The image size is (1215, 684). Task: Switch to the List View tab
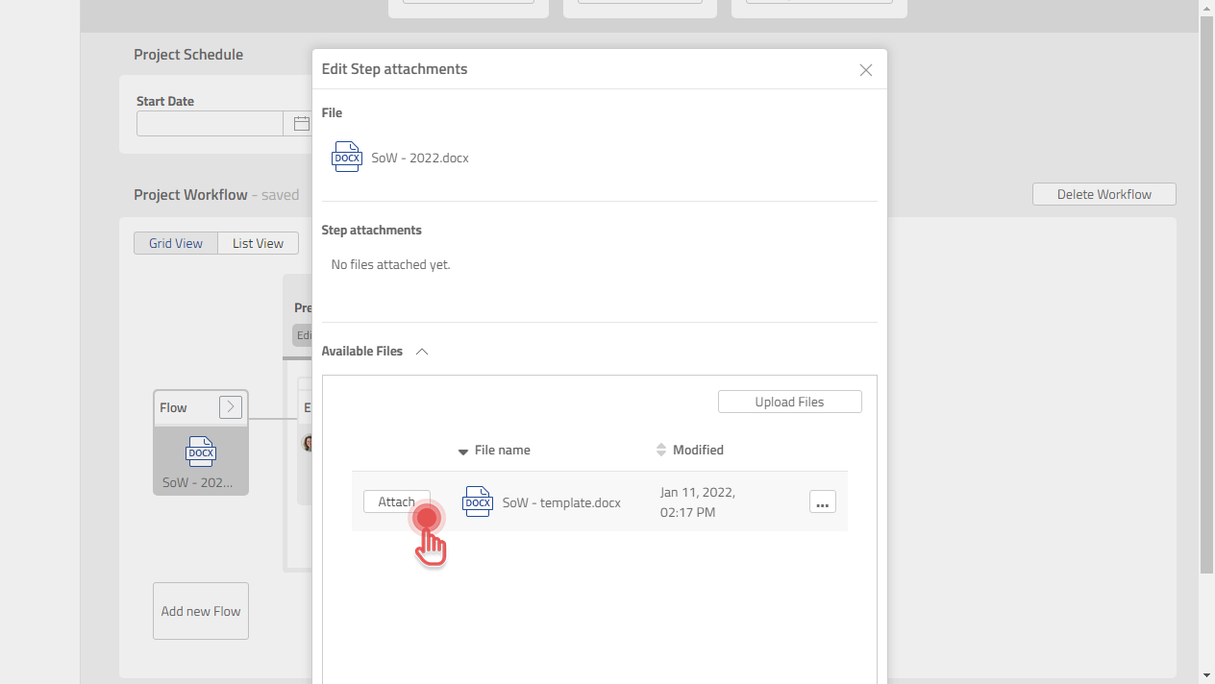click(257, 243)
